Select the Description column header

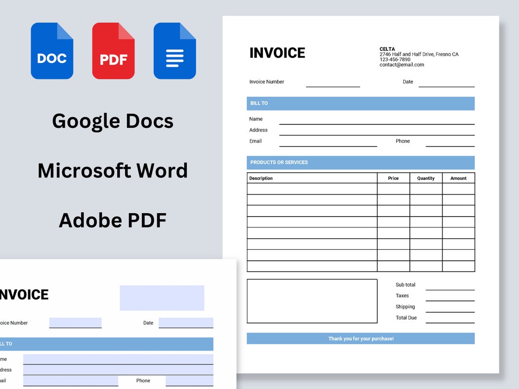[261, 178]
